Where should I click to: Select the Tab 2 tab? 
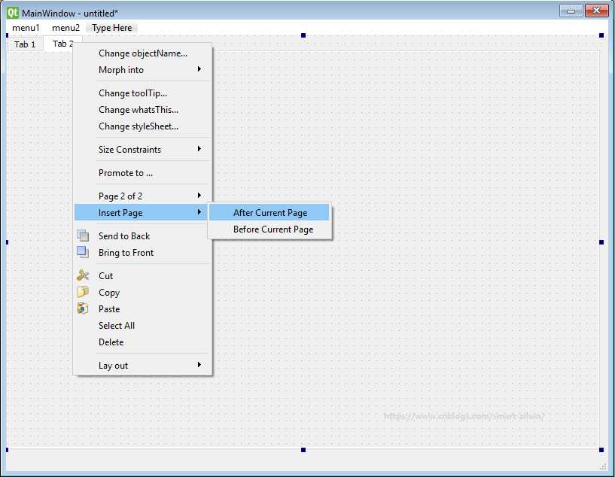(x=62, y=44)
